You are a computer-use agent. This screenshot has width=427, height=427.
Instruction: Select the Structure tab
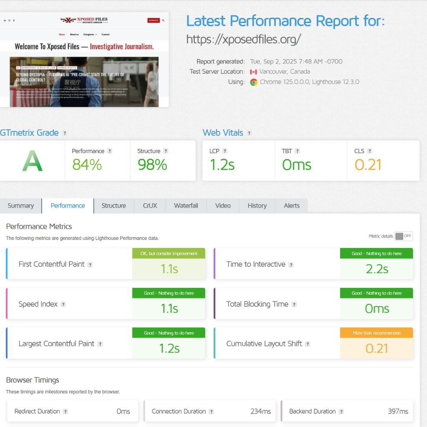[x=113, y=206]
